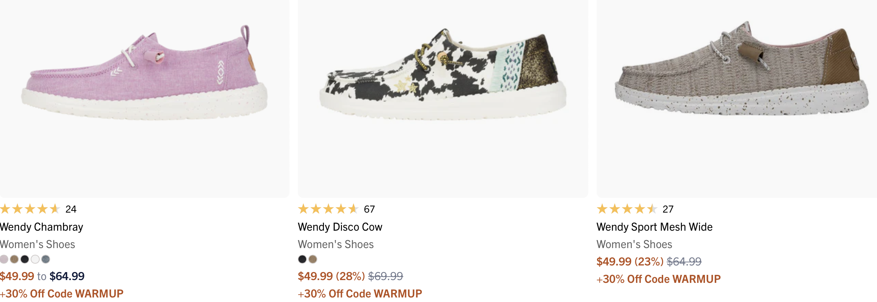Select the black color swatch under Wendy Chambray

point(24,259)
